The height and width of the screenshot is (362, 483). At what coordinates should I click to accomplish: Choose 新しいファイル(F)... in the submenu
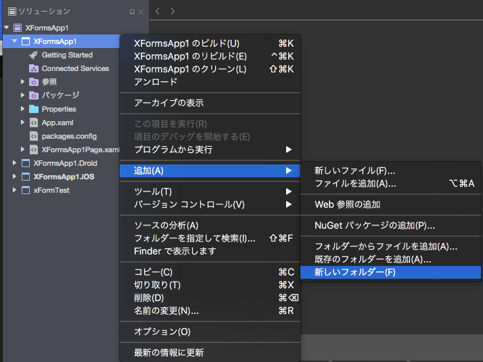click(390, 171)
